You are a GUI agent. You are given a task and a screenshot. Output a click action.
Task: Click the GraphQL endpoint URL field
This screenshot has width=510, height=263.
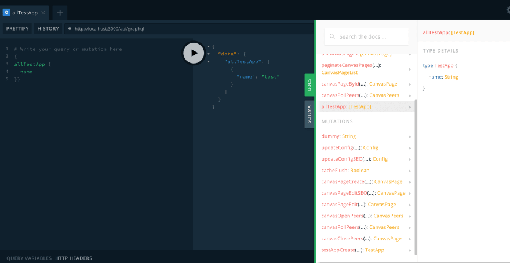[x=189, y=28]
